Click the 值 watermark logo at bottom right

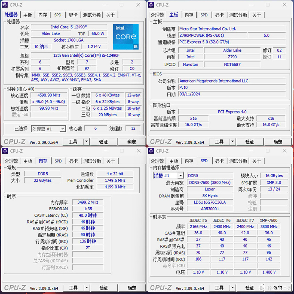(262, 288)
